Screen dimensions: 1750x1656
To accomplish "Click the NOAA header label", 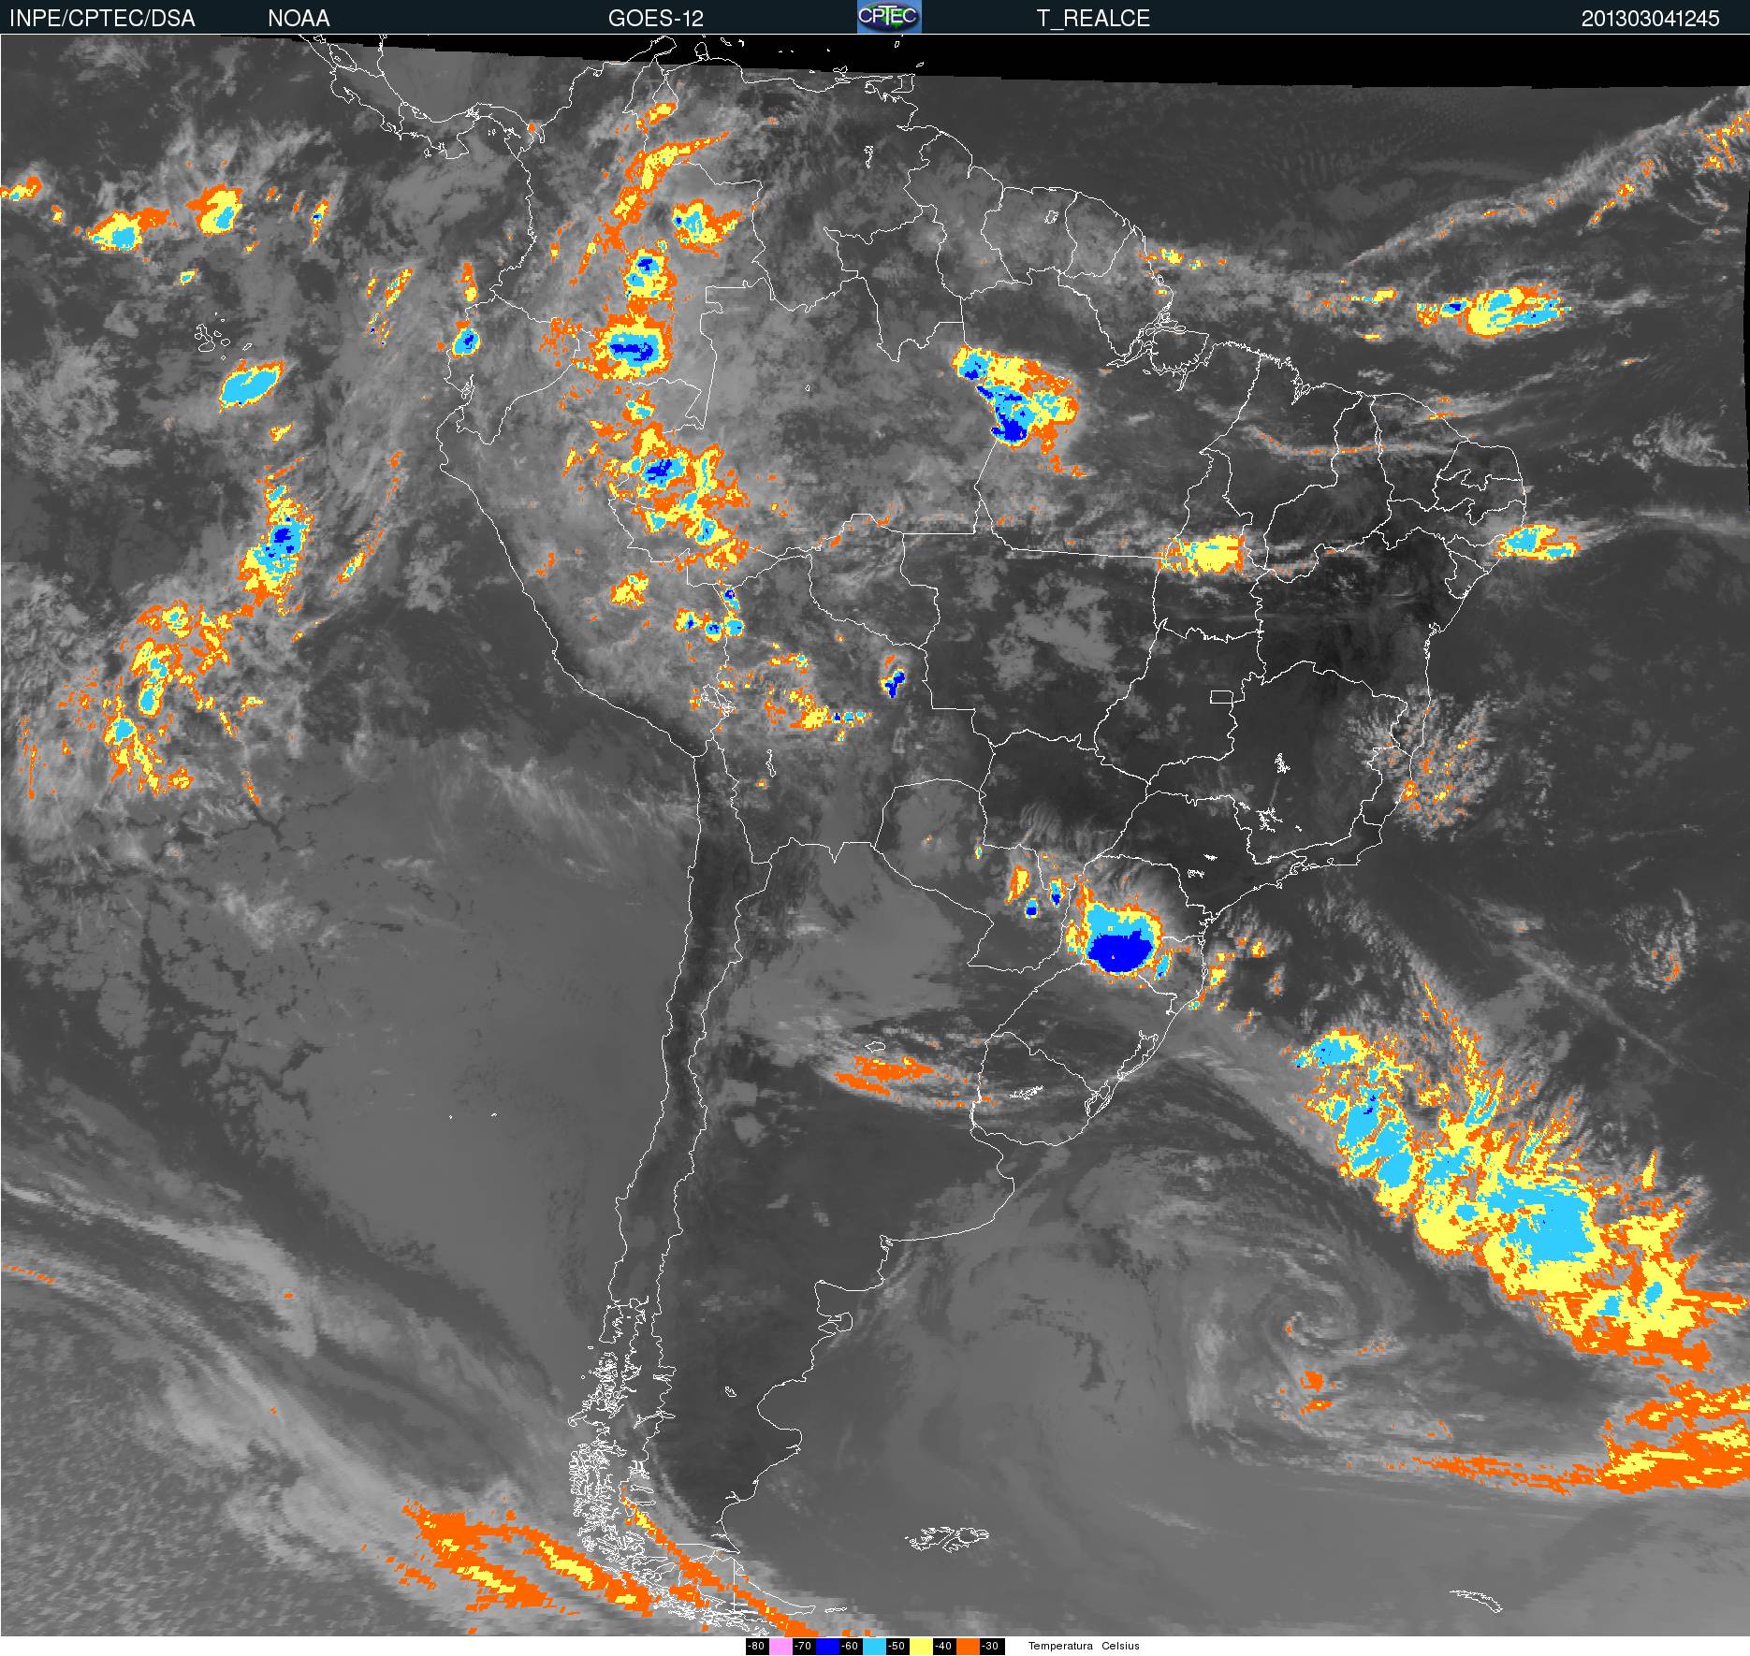I will (x=299, y=19).
